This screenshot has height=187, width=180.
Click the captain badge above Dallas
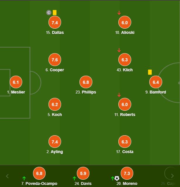(x=49, y=13)
